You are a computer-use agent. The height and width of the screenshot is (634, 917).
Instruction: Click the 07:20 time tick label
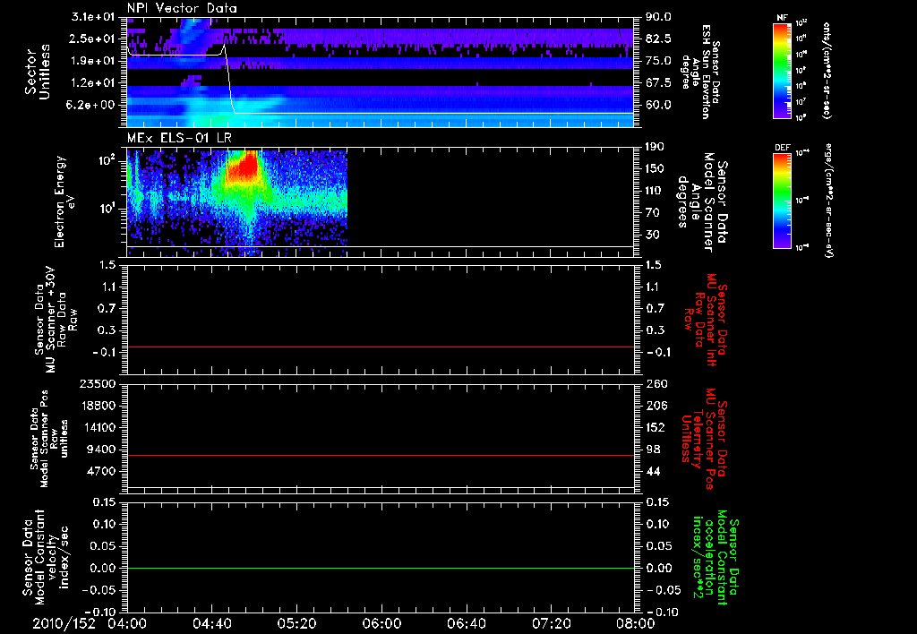[x=551, y=623]
